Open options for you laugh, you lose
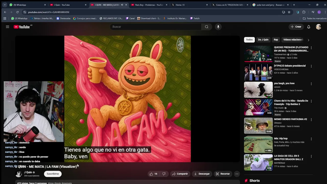This screenshot has width=327, height=184. click(x=311, y=84)
